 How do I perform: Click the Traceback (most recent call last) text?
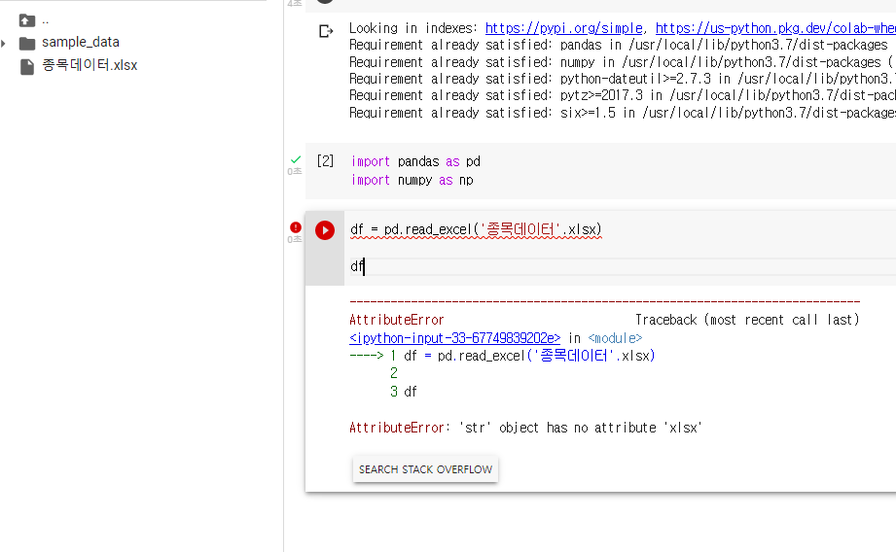pos(747,320)
